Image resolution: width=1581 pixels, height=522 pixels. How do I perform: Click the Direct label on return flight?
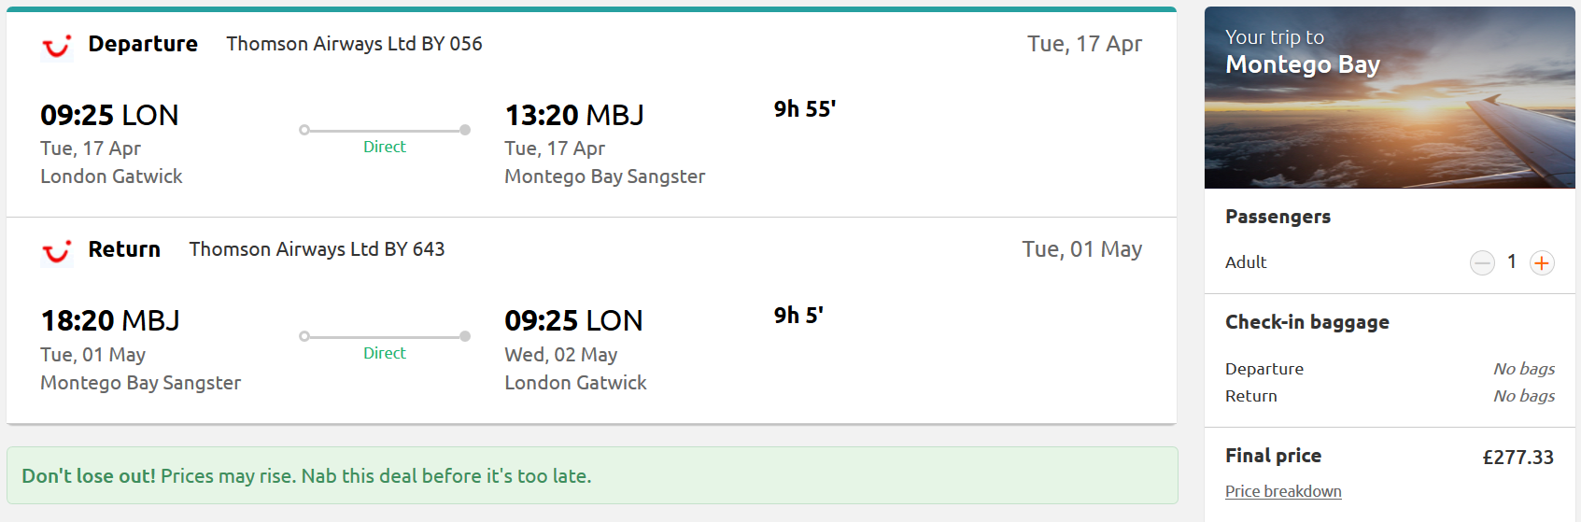tap(385, 353)
